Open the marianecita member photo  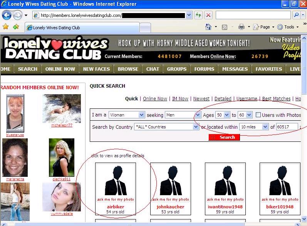pos(15,158)
